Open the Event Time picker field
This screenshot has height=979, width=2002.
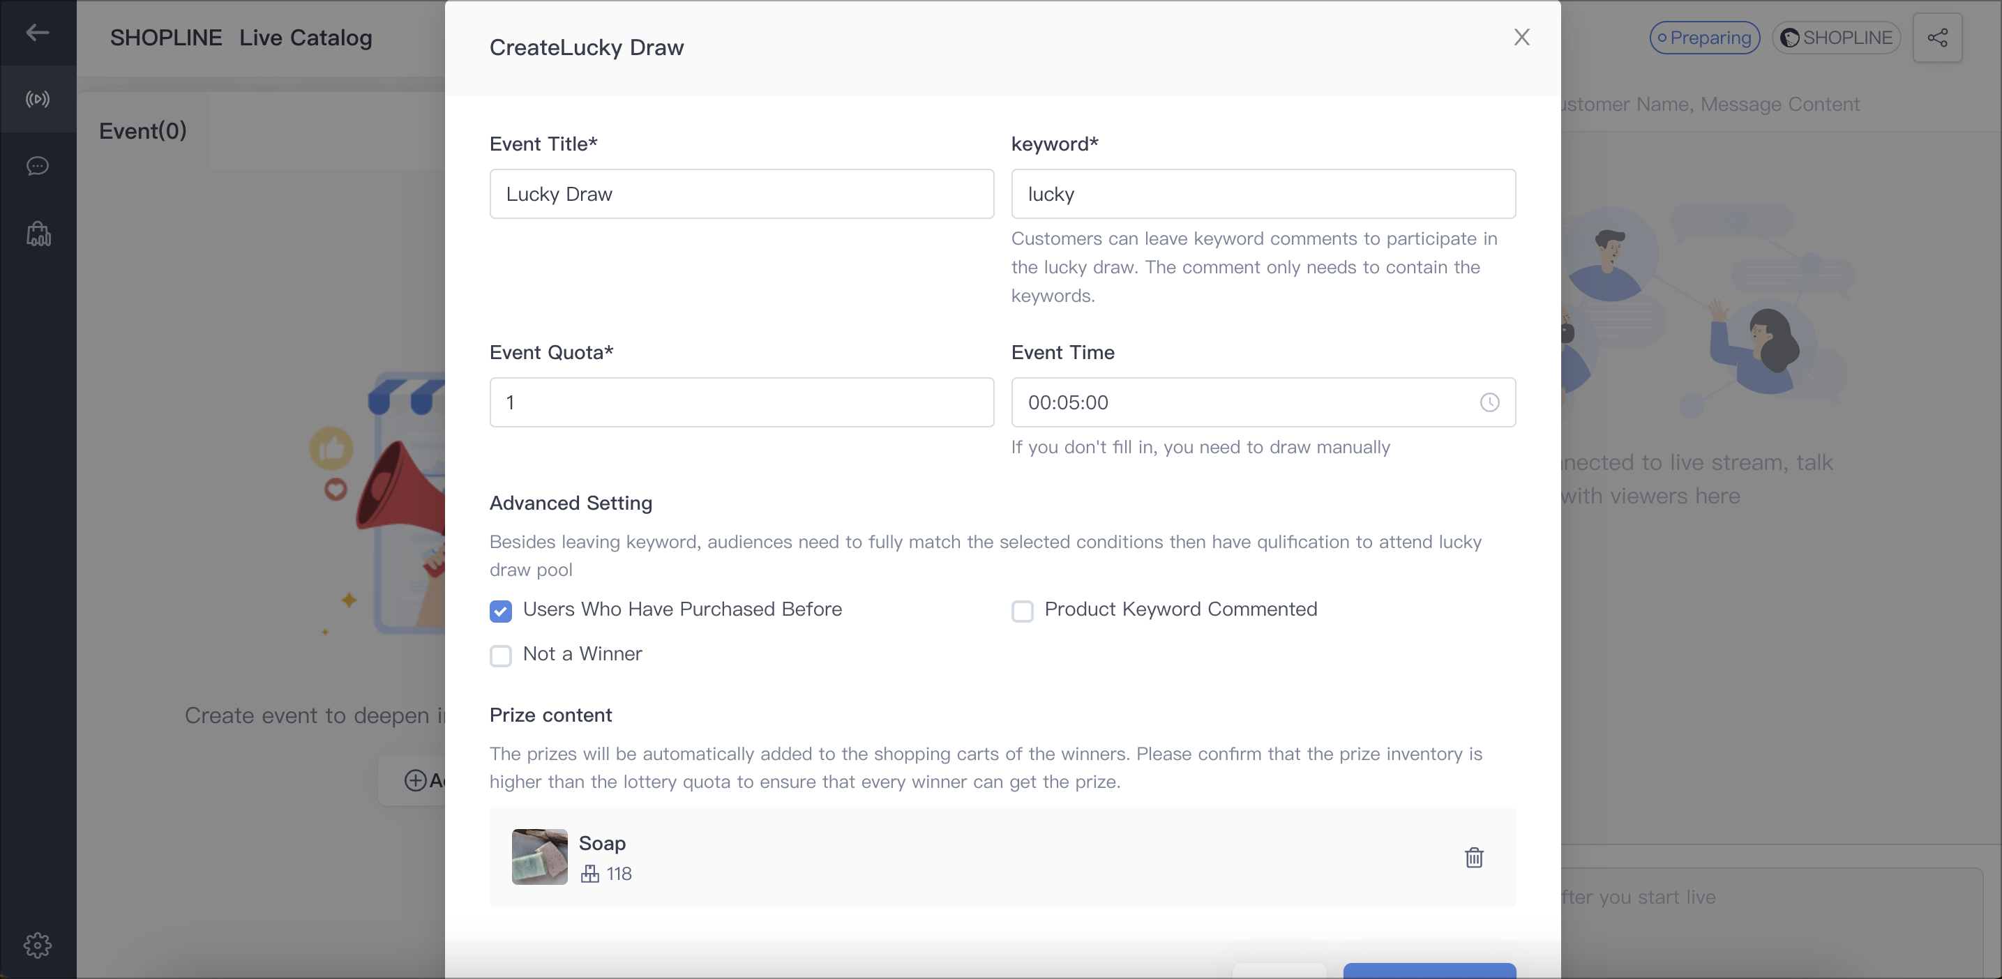pyautogui.click(x=1263, y=402)
